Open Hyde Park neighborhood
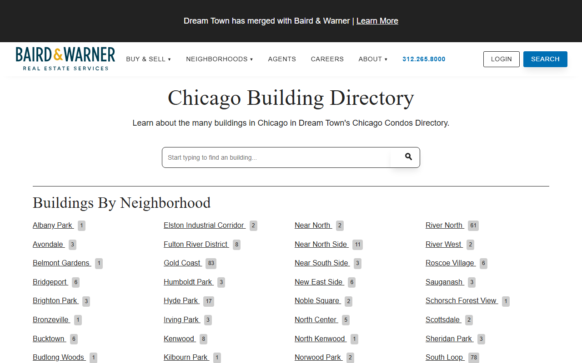 pyautogui.click(x=181, y=300)
